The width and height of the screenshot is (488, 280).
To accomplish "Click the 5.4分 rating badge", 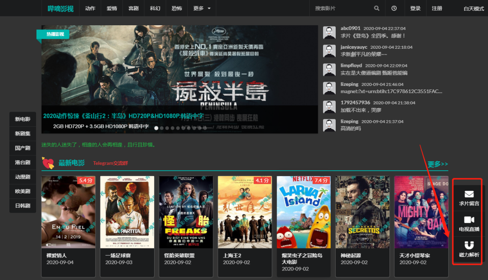I will (x=86, y=181).
